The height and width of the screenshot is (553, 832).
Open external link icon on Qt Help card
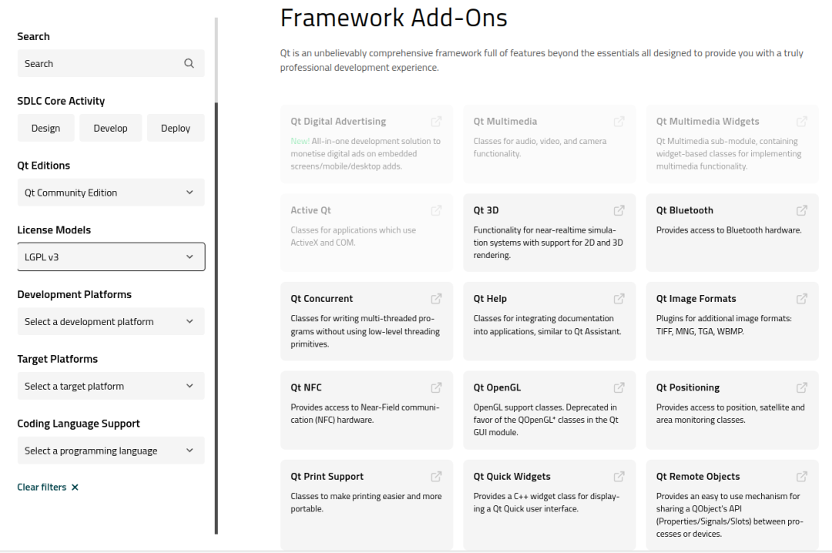[x=619, y=299]
